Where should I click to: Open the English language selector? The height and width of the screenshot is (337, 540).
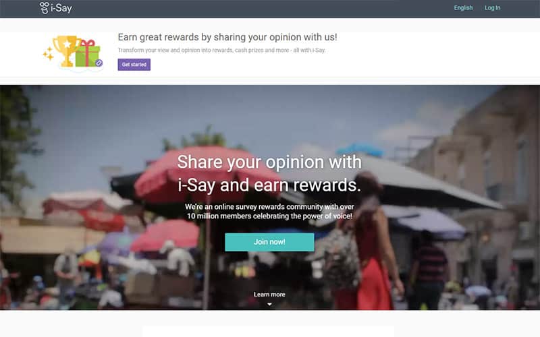(x=463, y=8)
